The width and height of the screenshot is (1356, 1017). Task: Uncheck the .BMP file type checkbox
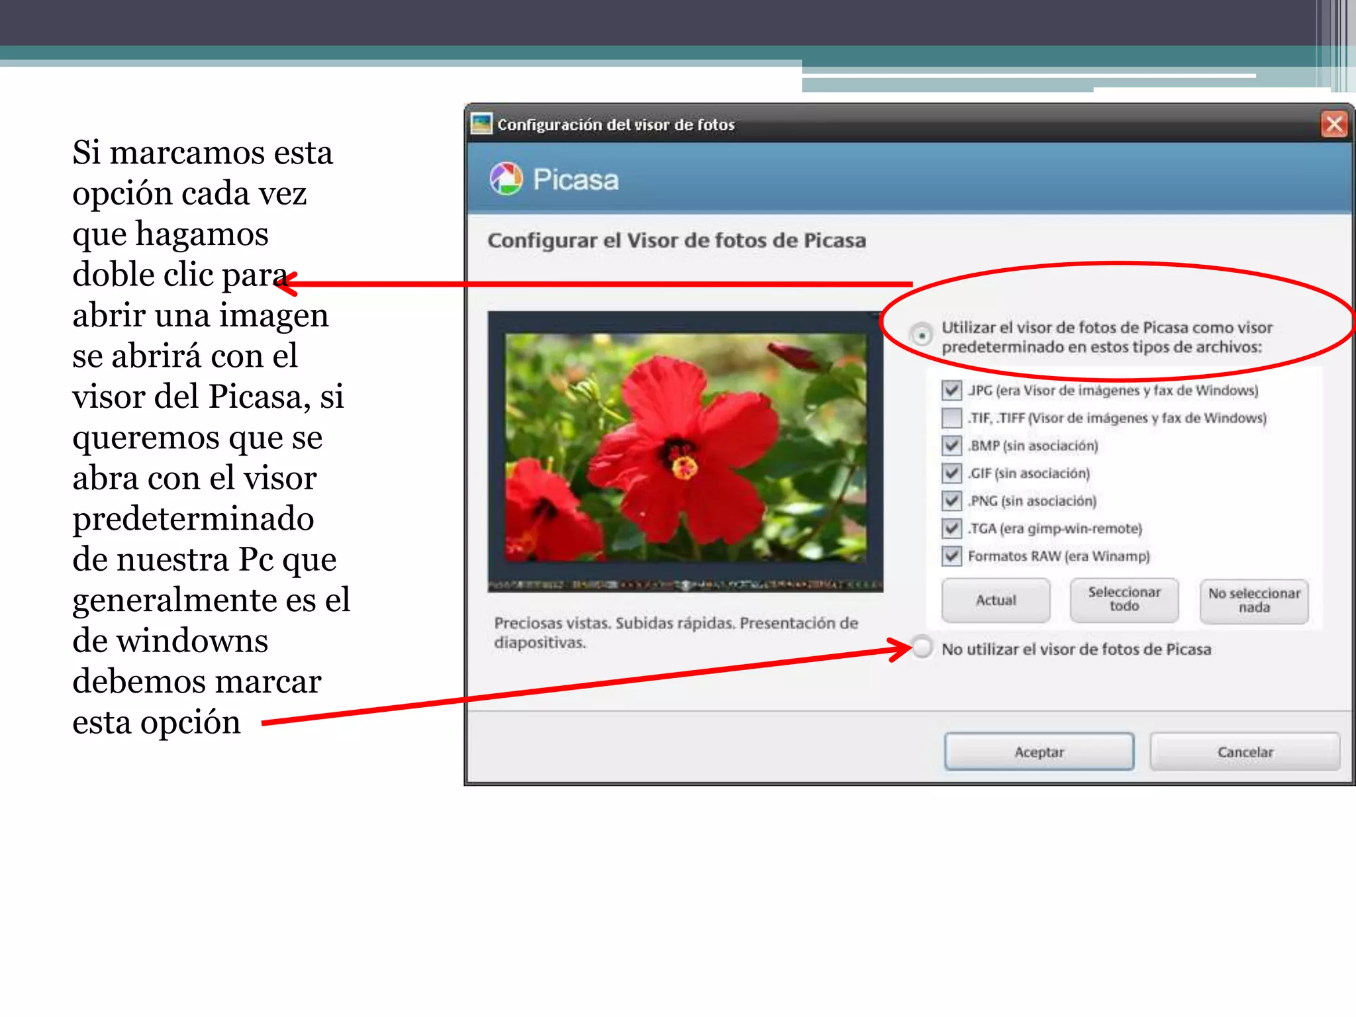(951, 445)
